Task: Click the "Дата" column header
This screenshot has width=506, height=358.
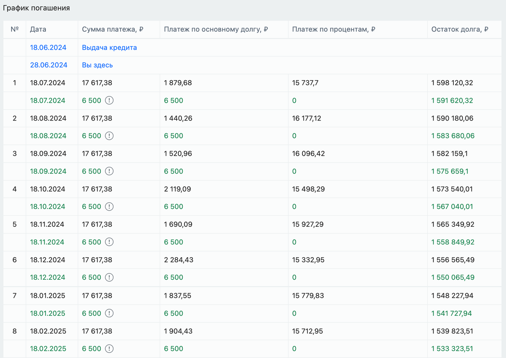Action: pos(38,29)
